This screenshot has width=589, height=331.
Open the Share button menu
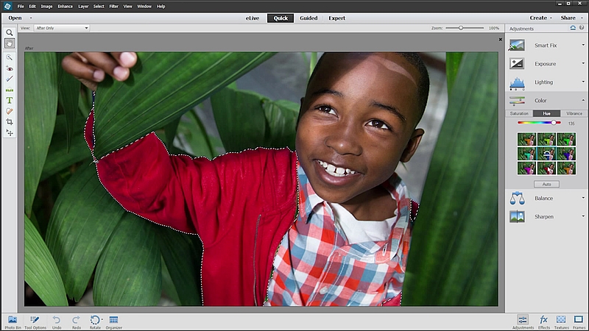(x=568, y=18)
